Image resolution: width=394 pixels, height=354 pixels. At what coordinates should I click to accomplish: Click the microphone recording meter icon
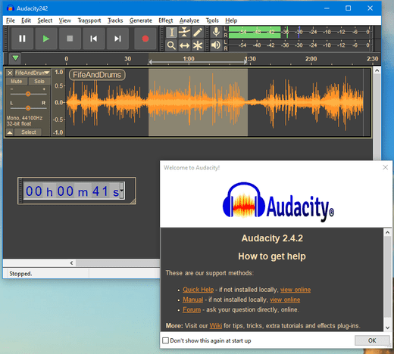click(216, 33)
